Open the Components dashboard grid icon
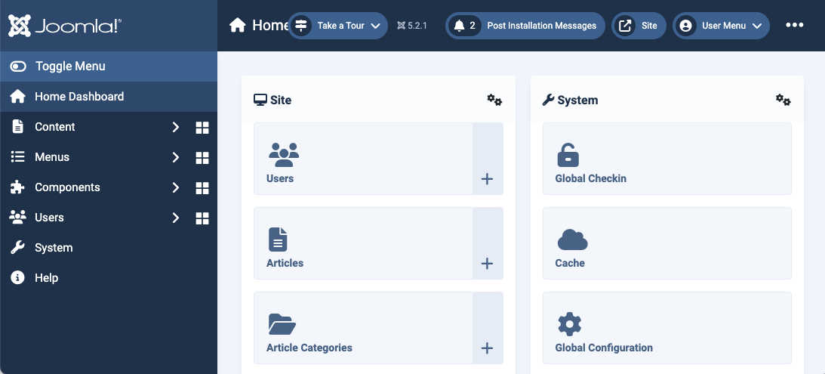Viewport: 825px width, 374px height. 202,188
